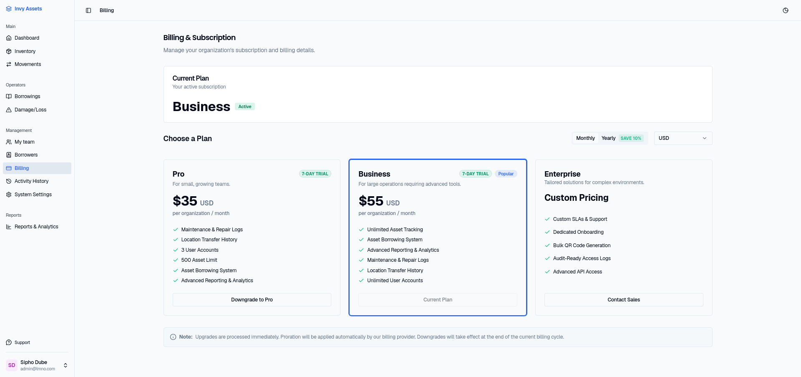The width and height of the screenshot is (801, 377).
Task: Click the SD user avatar
Action: [12, 365]
